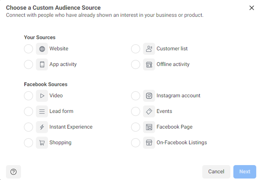Select the Video play icon
Screen dimensions: 261x180
tap(42, 95)
